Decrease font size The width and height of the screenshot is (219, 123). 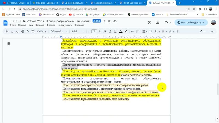click(89, 31)
